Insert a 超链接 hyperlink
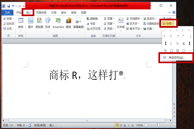The image size is (194, 129). (x=92, y=18)
